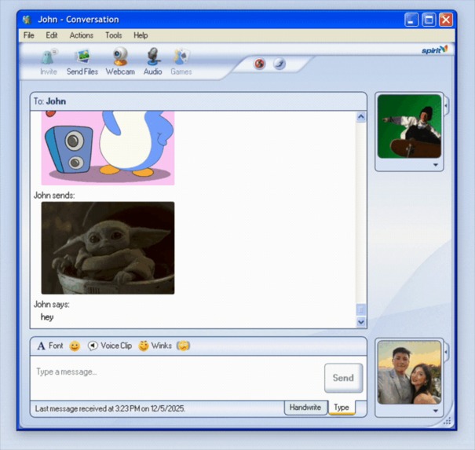The width and height of the screenshot is (475, 450).
Task: Click the Type a message field
Action: pyautogui.click(x=177, y=378)
